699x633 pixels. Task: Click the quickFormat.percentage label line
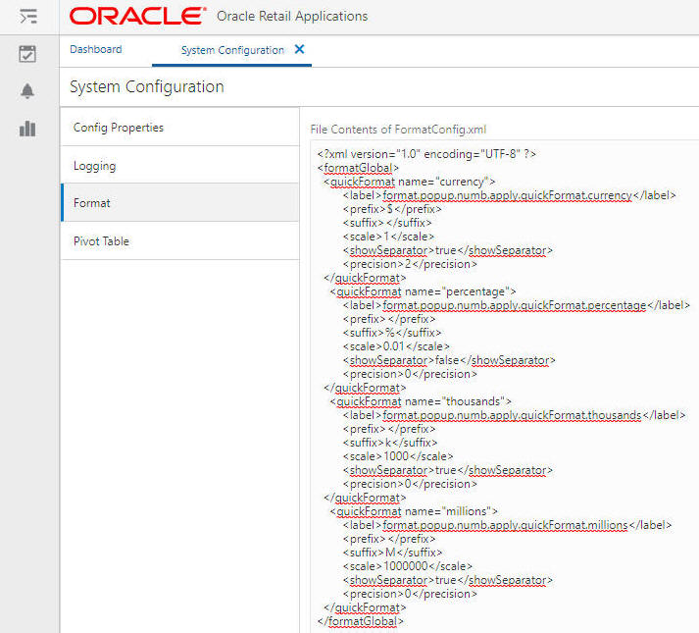coord(517,305)
